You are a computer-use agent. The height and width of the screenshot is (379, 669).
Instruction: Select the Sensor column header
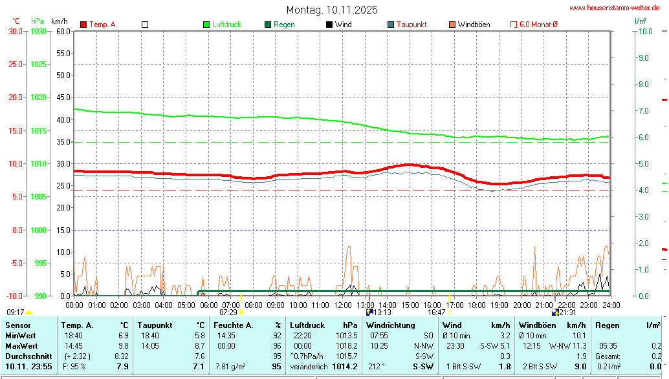[x=18, y=325]
